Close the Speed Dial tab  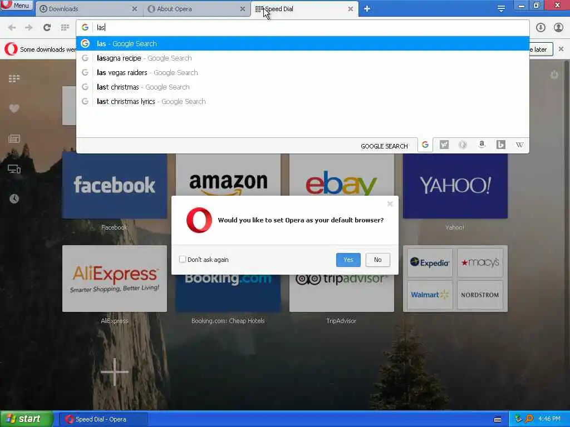[351, 9]
